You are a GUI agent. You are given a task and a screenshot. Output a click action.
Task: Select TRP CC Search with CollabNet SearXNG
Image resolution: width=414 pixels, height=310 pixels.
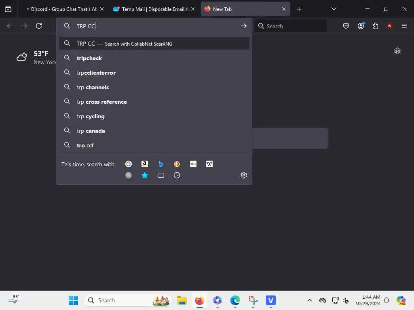tap(154, 44)
